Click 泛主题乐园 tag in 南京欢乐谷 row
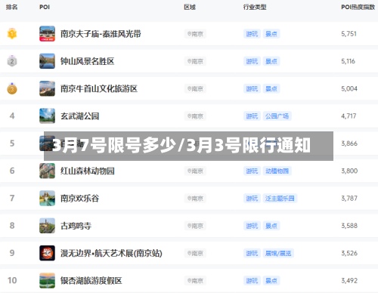Image resolution: width=378 pixels, height=293 pixels. 280,199
